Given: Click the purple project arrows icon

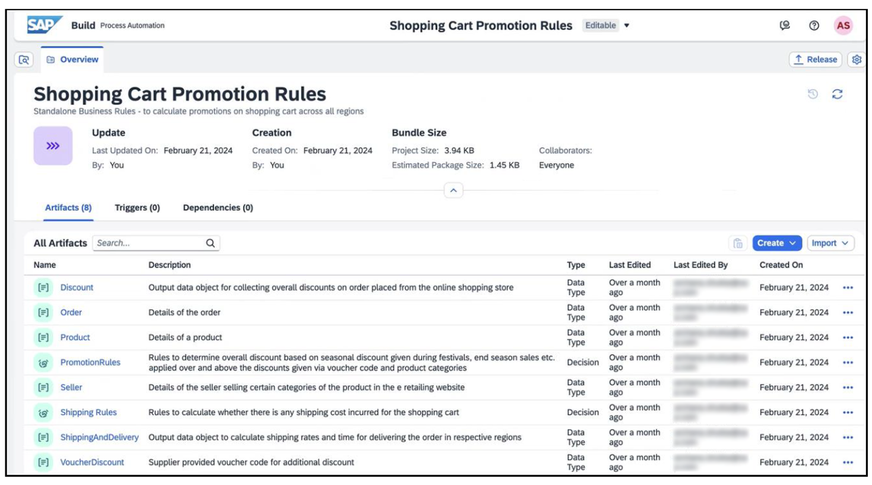Looking at the screenshot, I should pyautogui.click(x=53, y=145).
